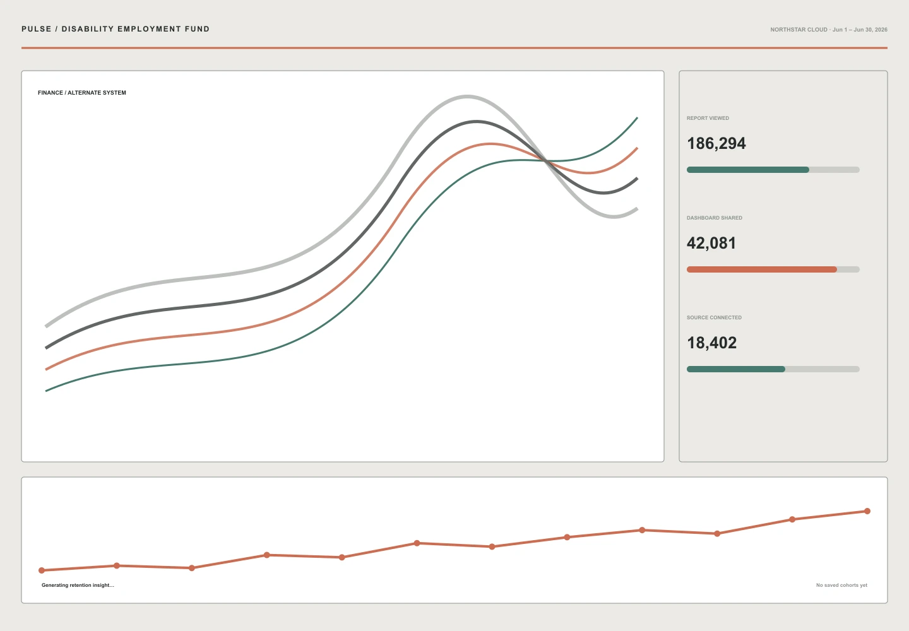Click the fourth data point on trend line
This screenshot has height=631, width=909.
tap(267, 555)
